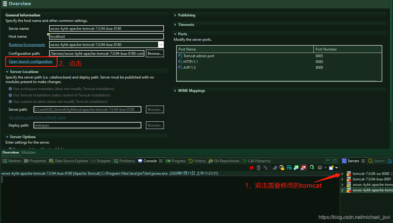Viewport: 393px width, 223px height.
Task: Expand the MIME Mappings section
Action: pos(175,91)
